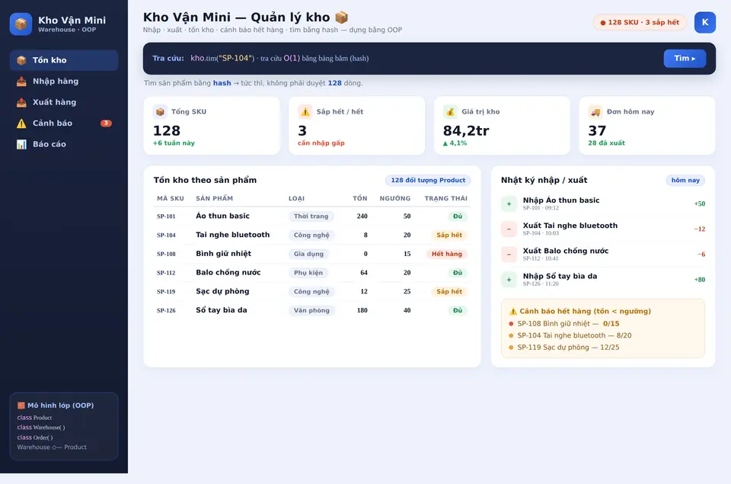The width and height of the screenshot is (731, 484).
Task: Click the warning icon in Cảnh báo hết hàng box
Action: click(x=513, y=311)
